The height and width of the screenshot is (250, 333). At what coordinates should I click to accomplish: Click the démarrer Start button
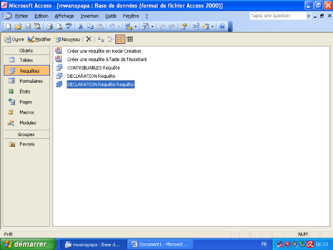coord(28,244)
